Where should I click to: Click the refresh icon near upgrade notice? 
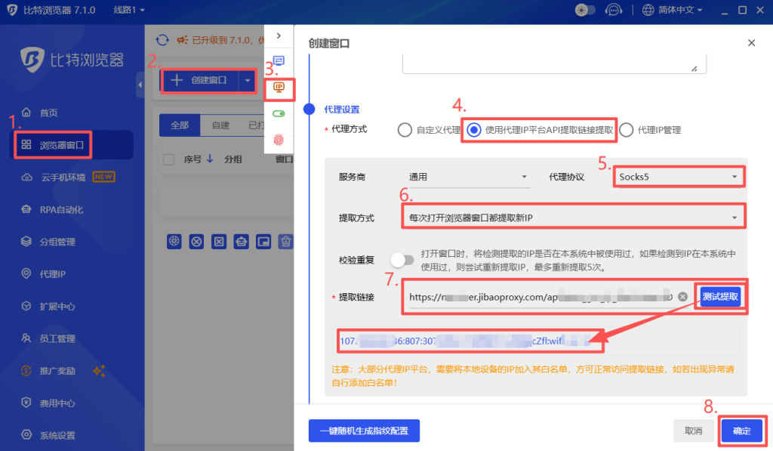tap(162, 40)
